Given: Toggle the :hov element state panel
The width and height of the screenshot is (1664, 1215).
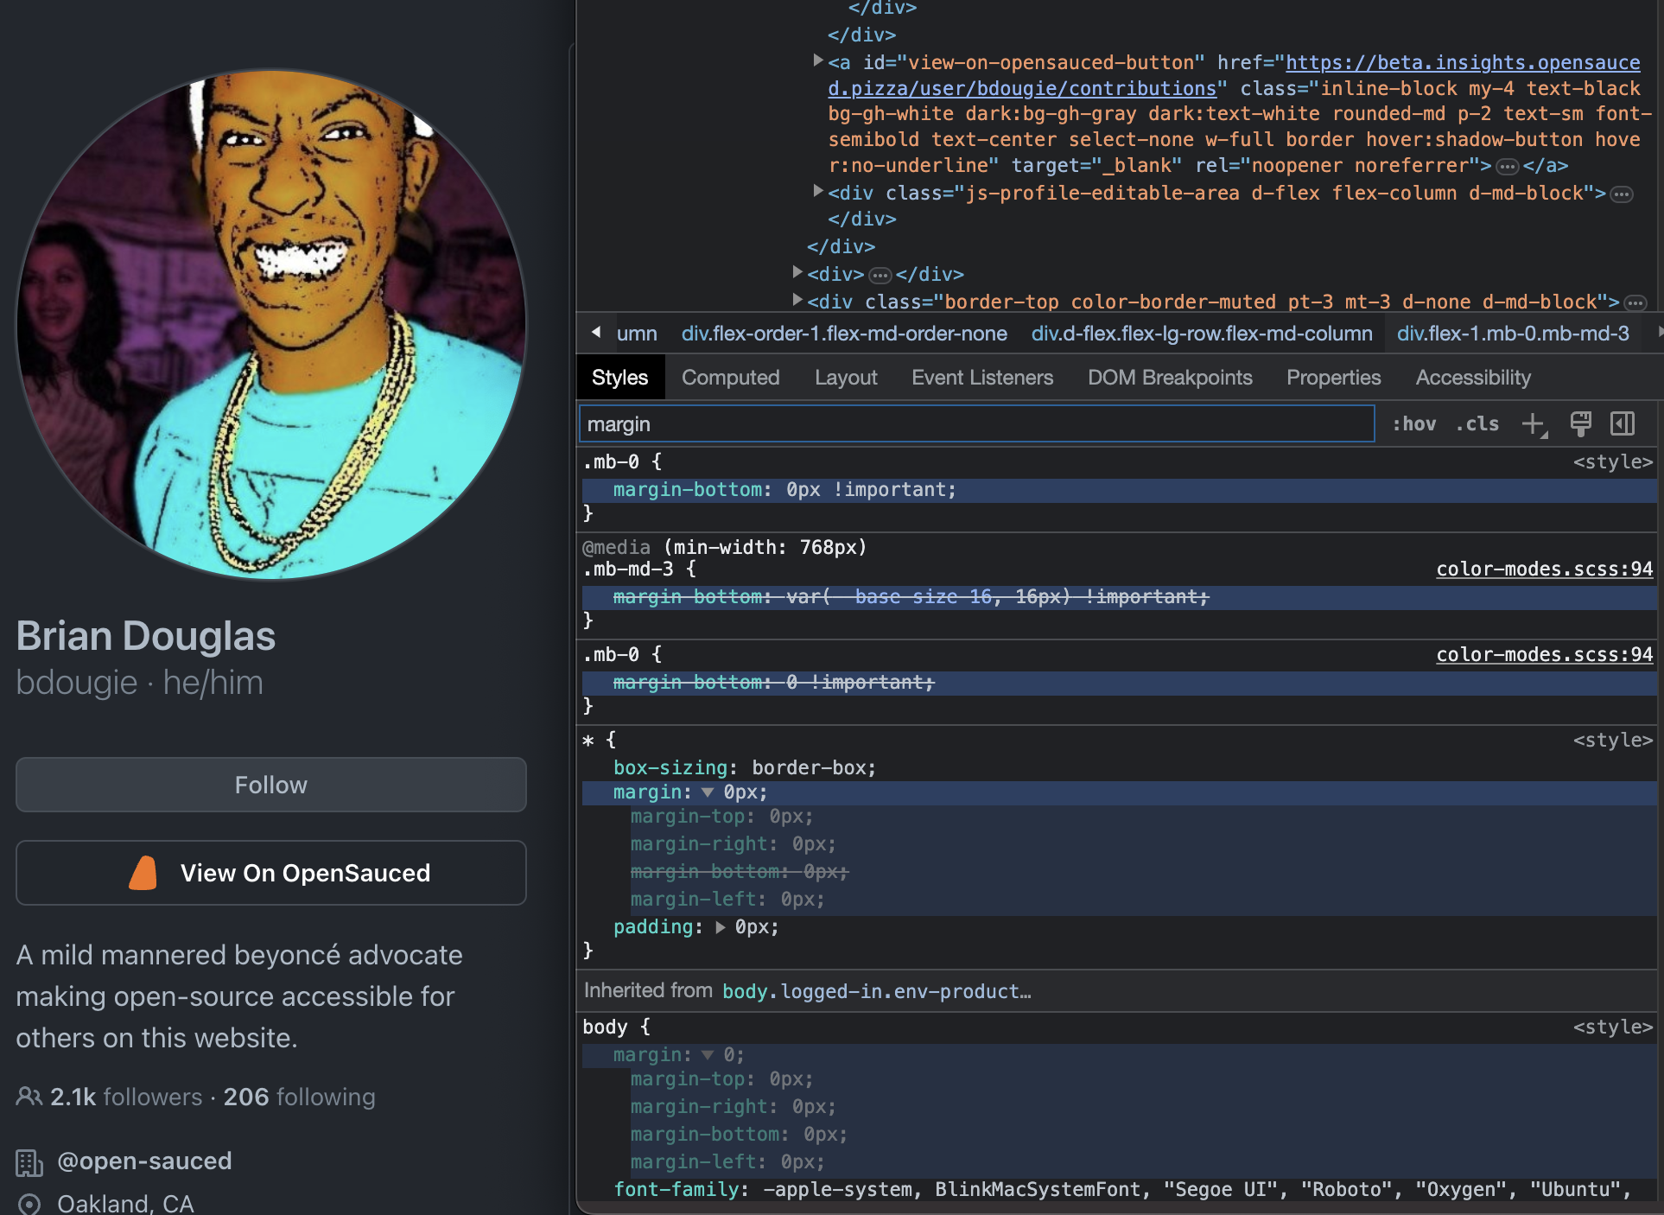Looking at the screenshot, I should pyautogui.click(x=1414, y=423).
